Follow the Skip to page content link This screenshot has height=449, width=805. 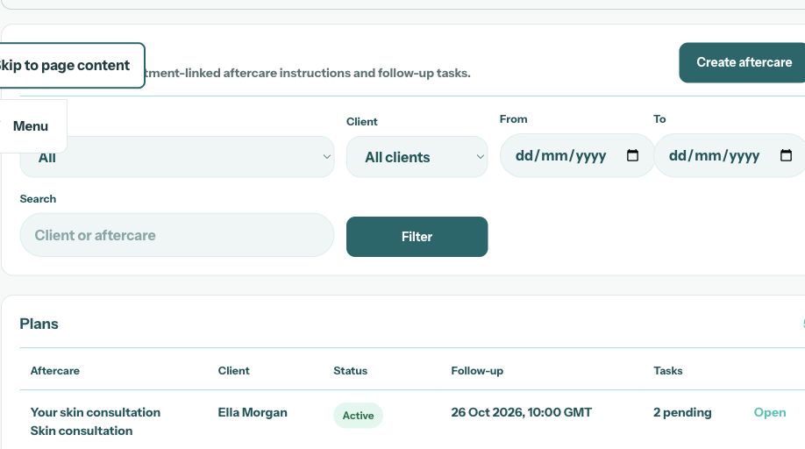65,65
